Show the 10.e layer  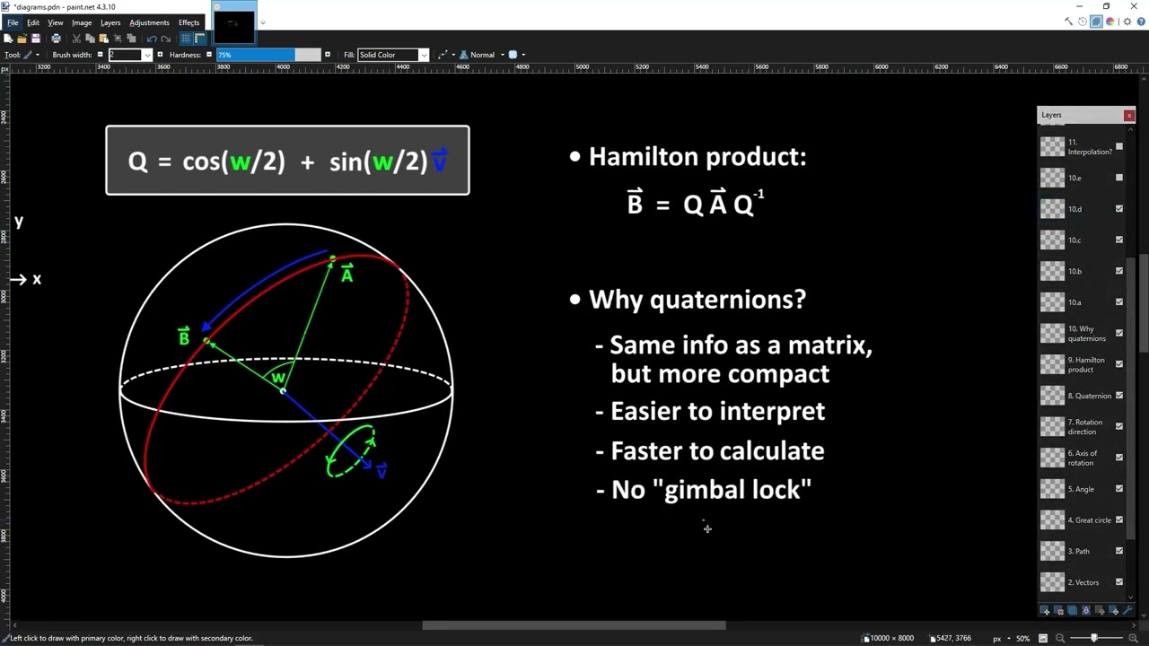point(1118,178)
